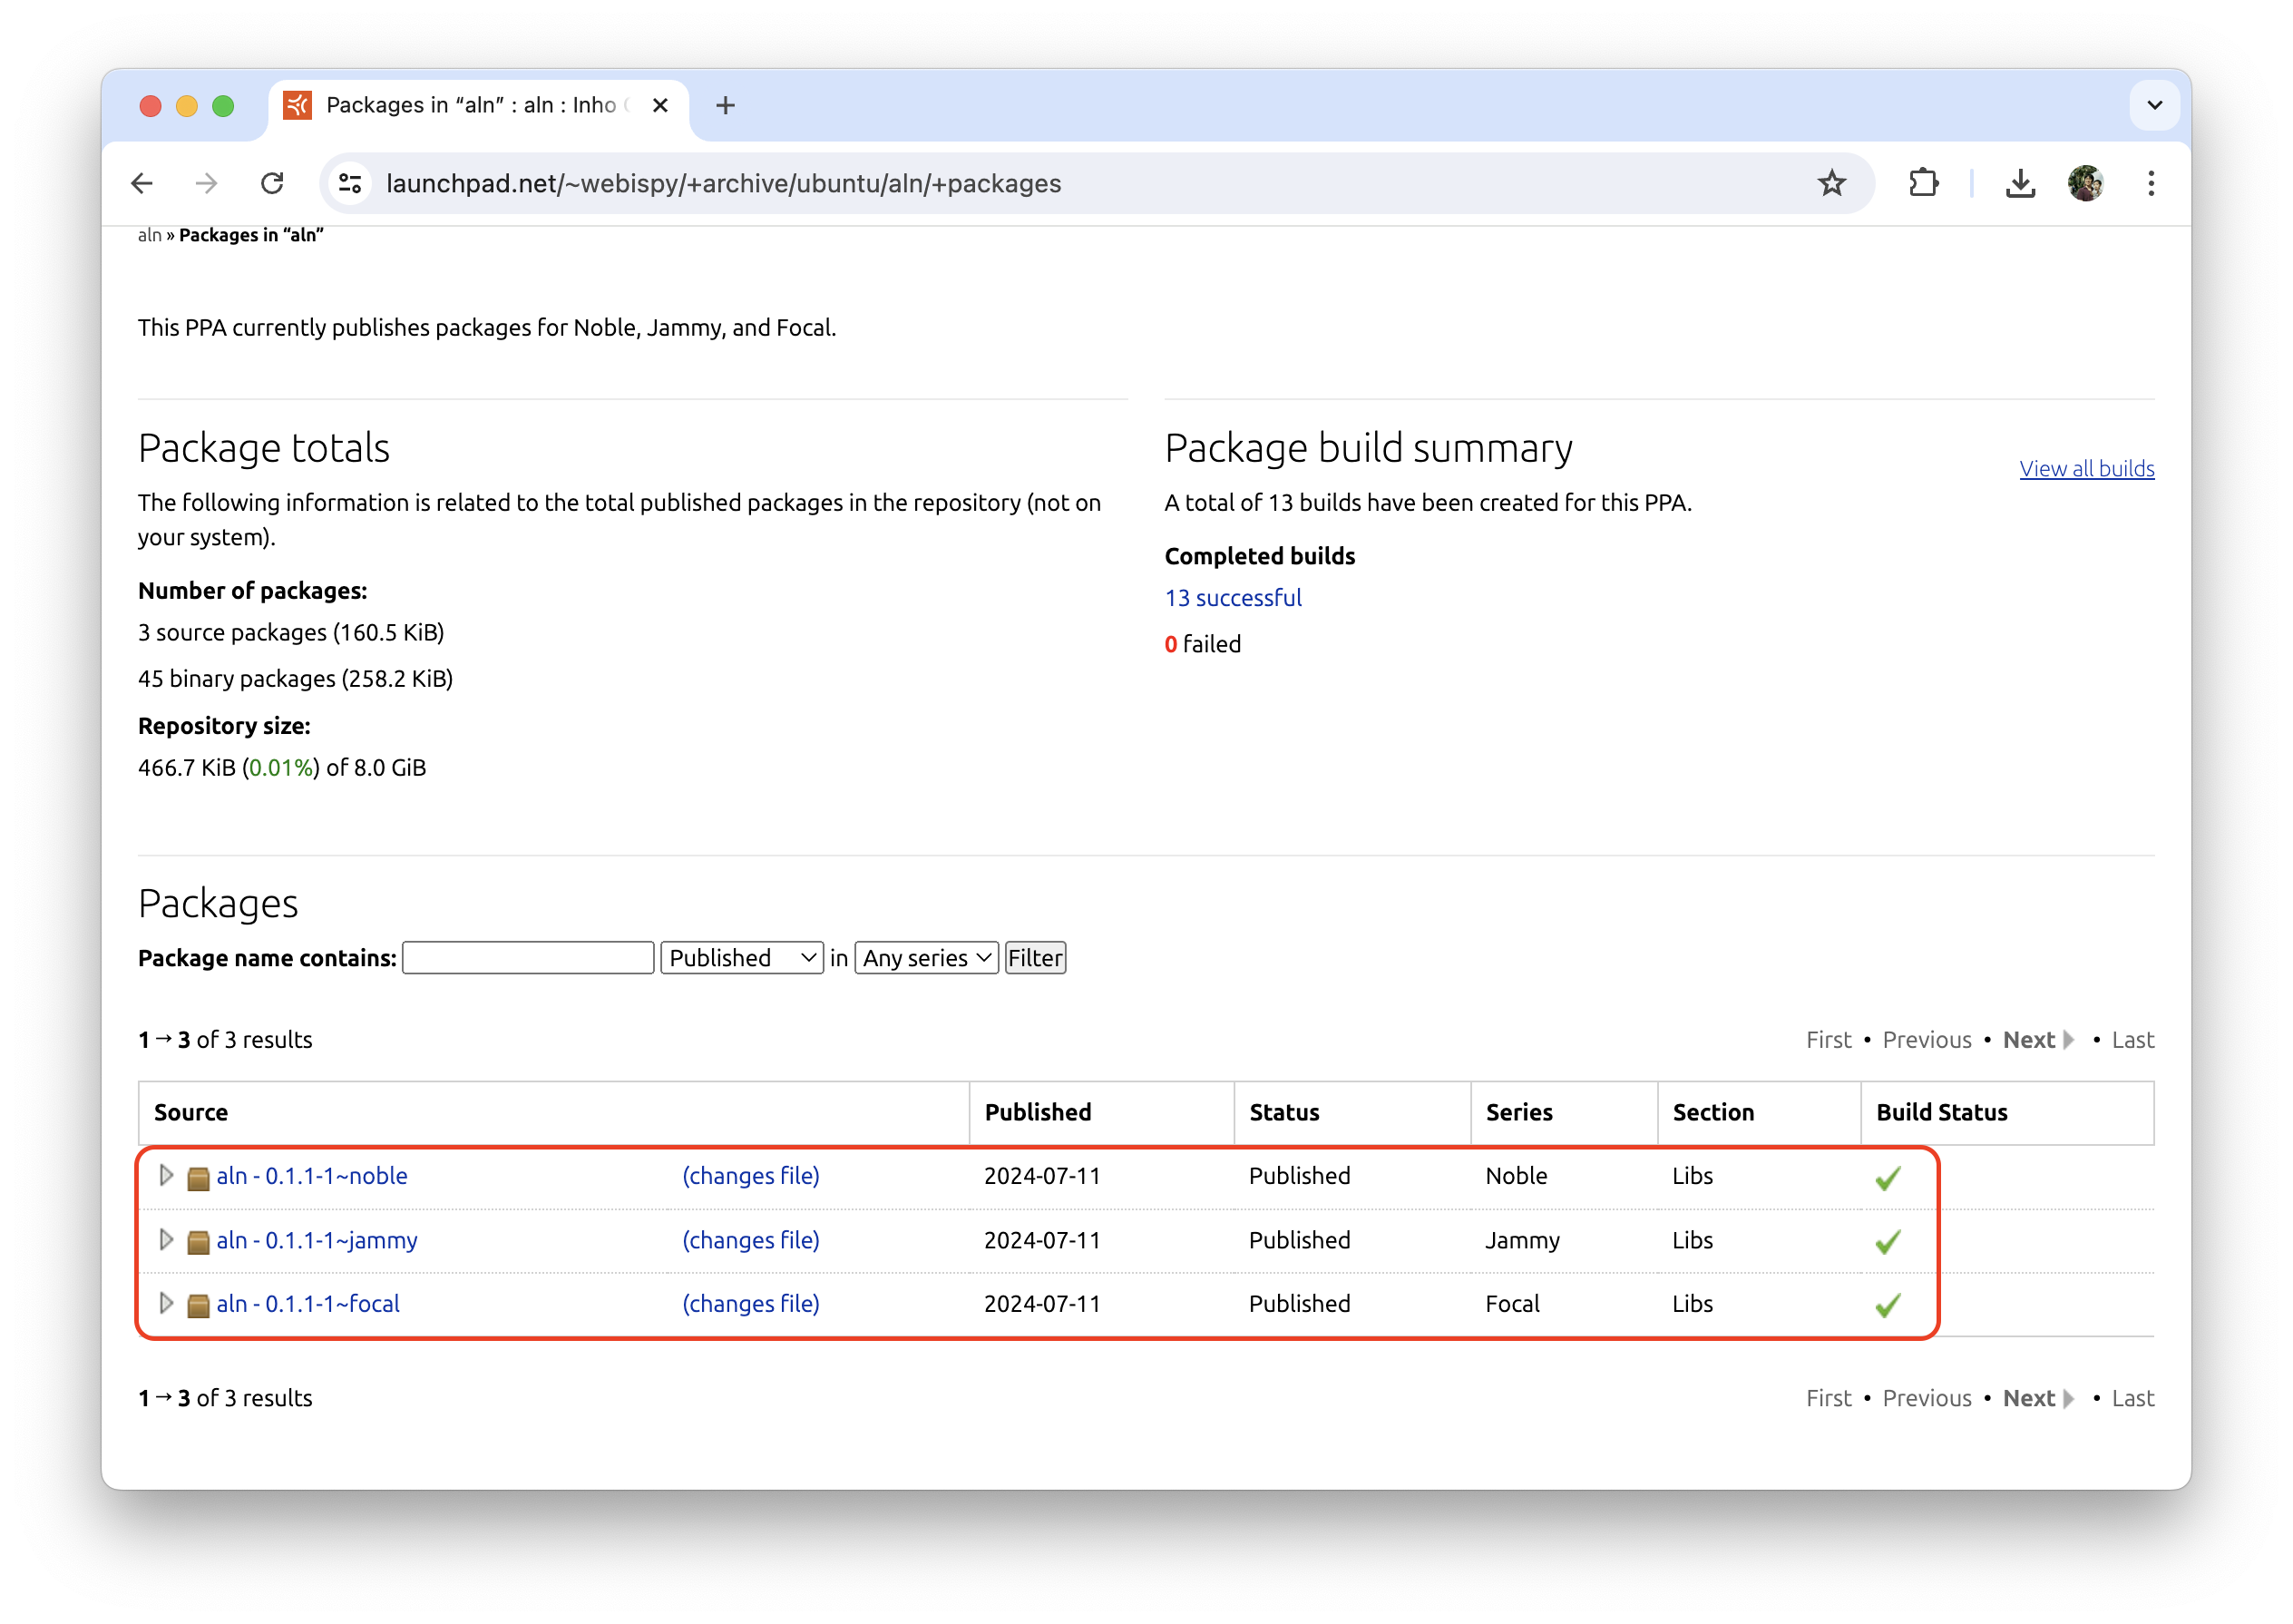Go back to the previous page
This screenshot has height=1624, width=2293.
tap(141, 183)
